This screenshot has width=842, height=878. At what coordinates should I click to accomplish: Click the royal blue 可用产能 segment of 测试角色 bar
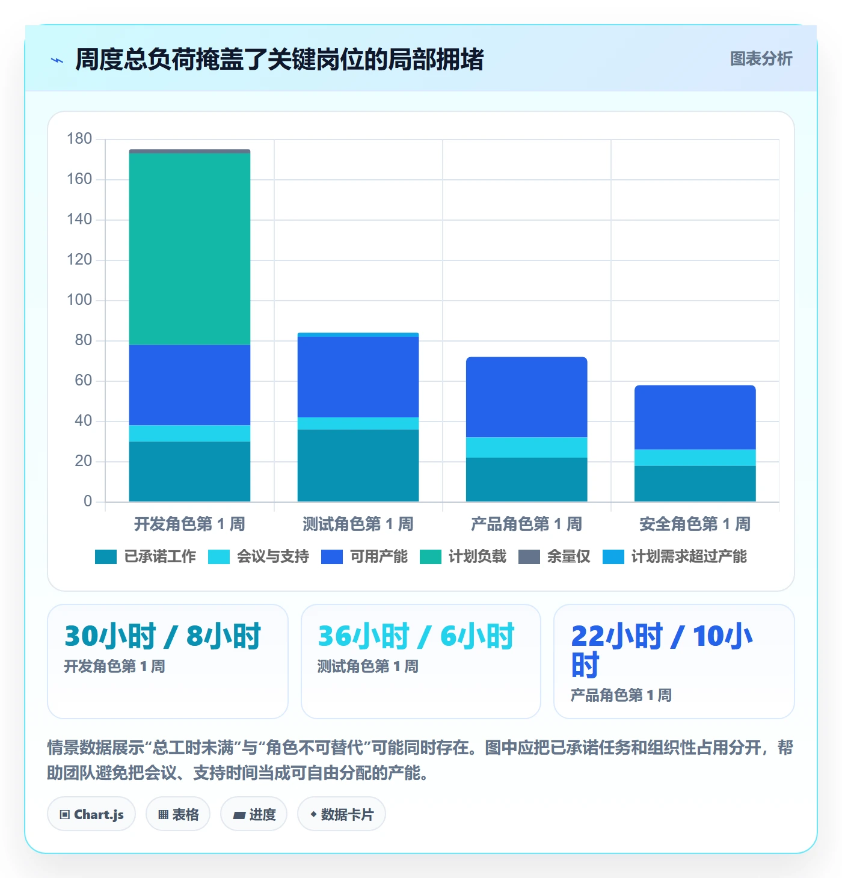358,377
